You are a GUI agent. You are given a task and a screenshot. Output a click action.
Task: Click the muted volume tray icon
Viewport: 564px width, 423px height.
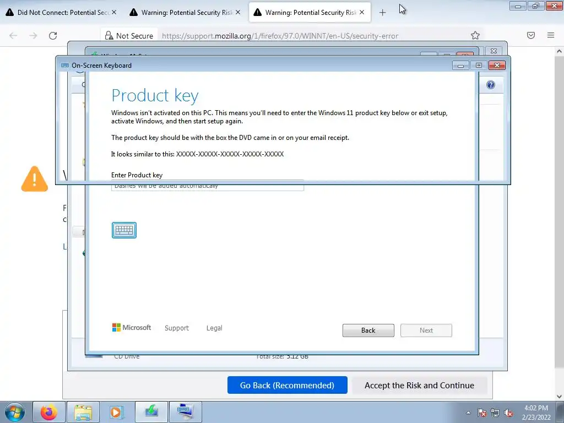click(508, 413)
